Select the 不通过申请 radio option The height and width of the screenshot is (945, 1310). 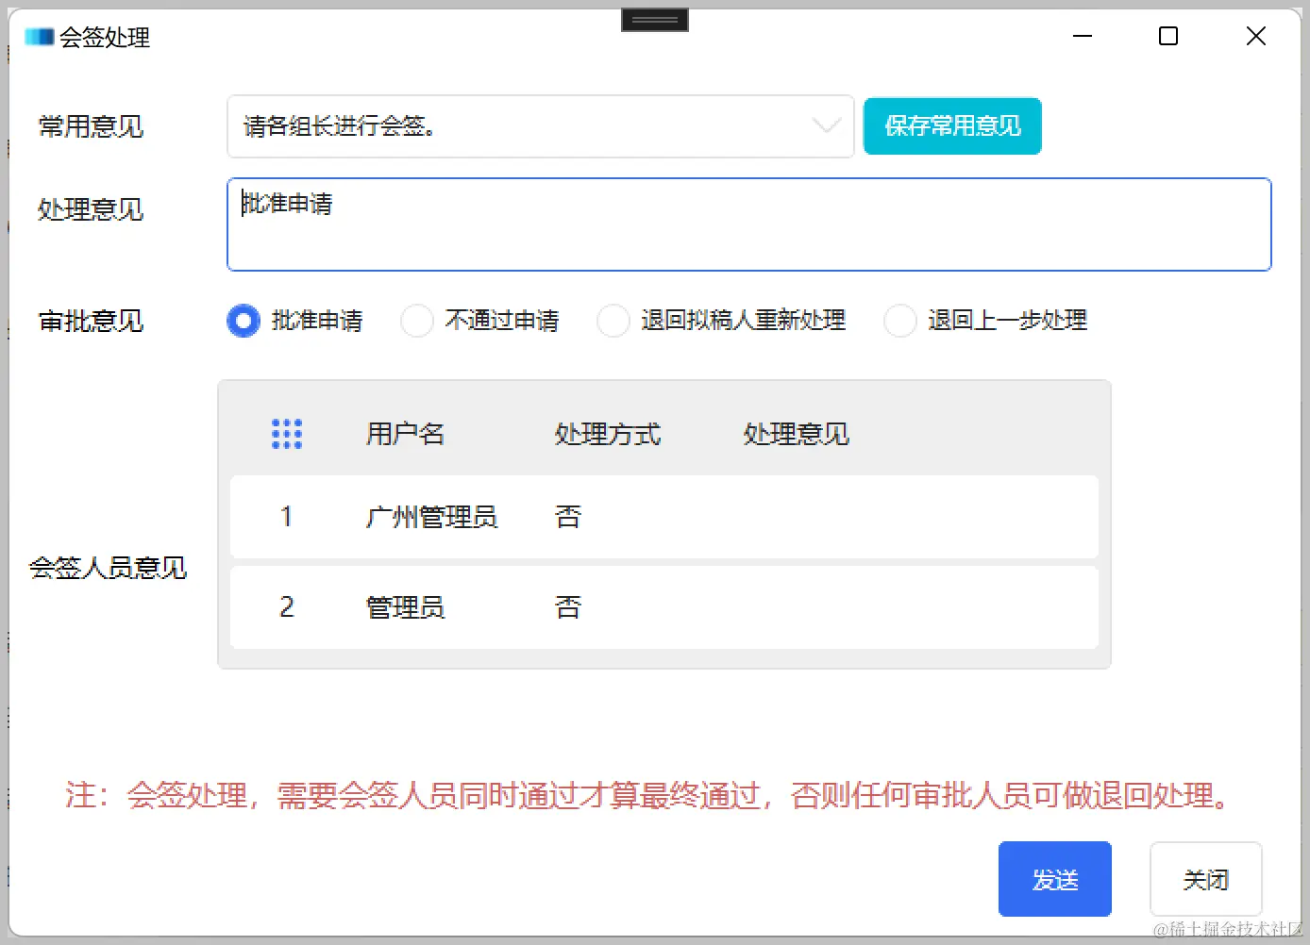pos(417,321)
